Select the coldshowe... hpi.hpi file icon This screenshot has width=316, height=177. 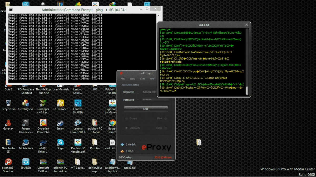click(x=112, y=165)
